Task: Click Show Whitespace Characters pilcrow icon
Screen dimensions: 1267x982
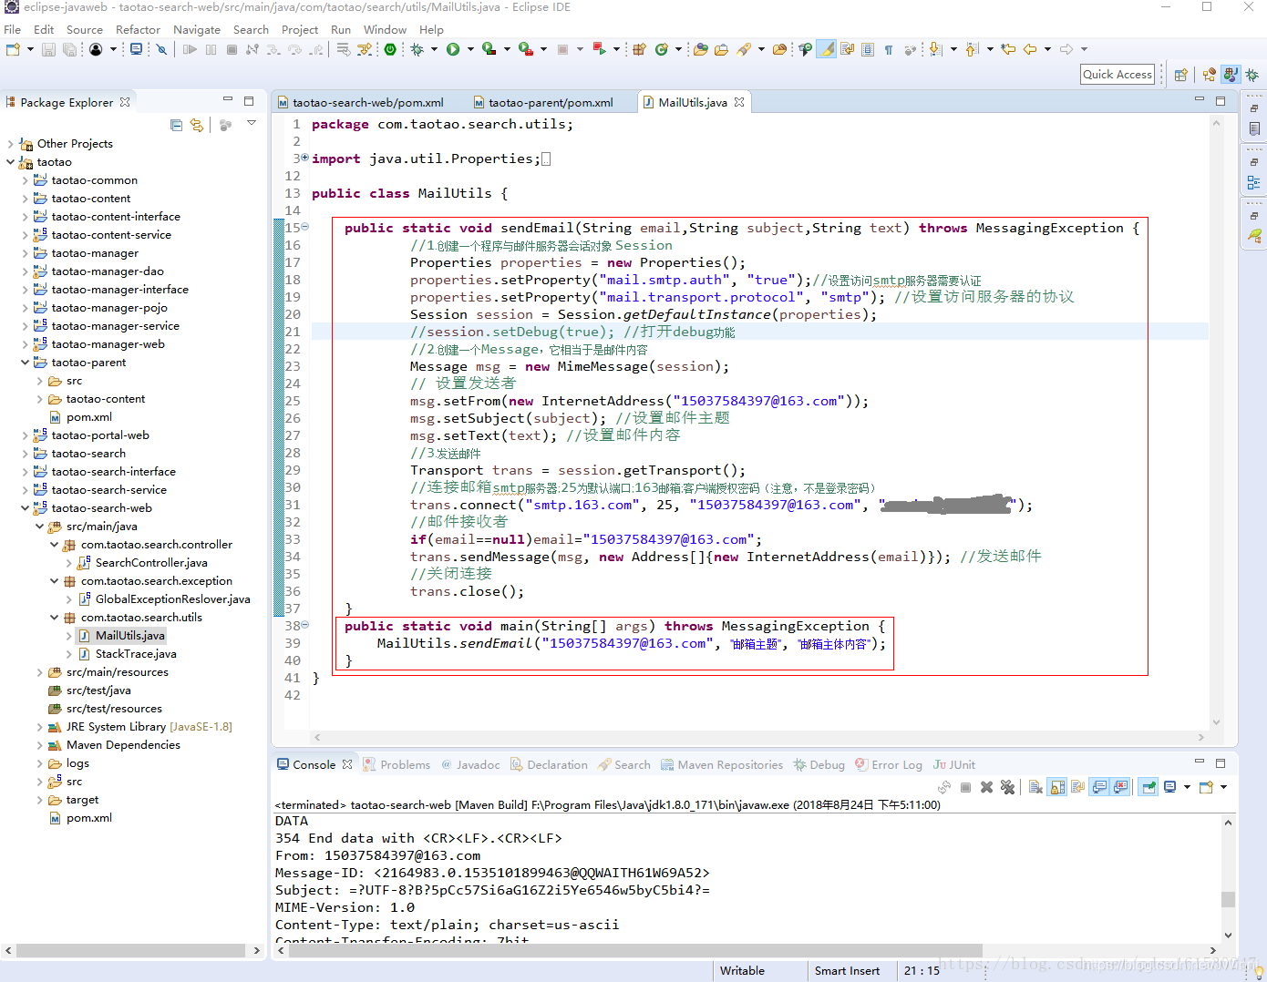Action: point(889,49)
